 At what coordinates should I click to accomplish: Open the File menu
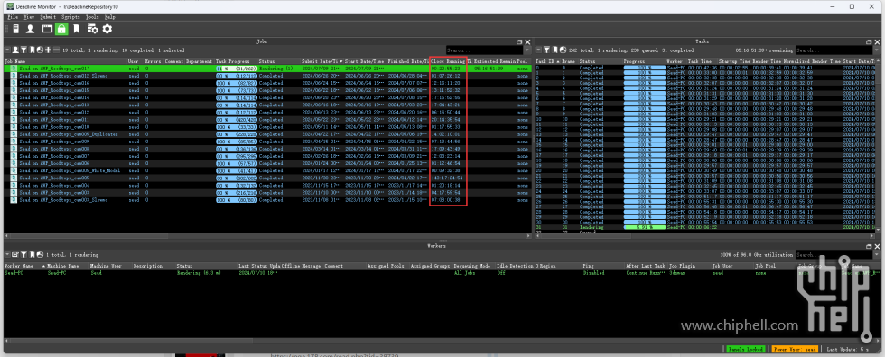click(x=13, y=17)
